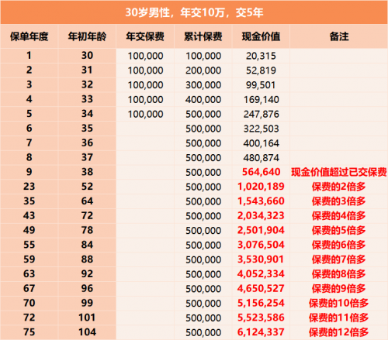Screen dimensions: 388x340
Task: Click the note 保费的7倍多
Action: point(338,259)
